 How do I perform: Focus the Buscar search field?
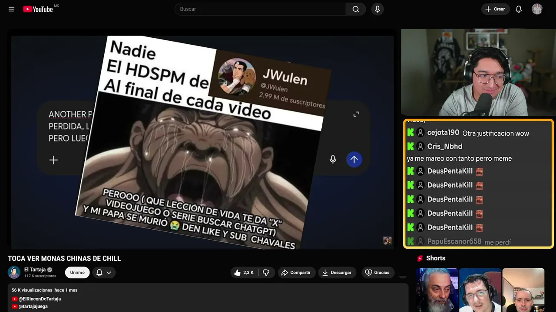(260, 9)
